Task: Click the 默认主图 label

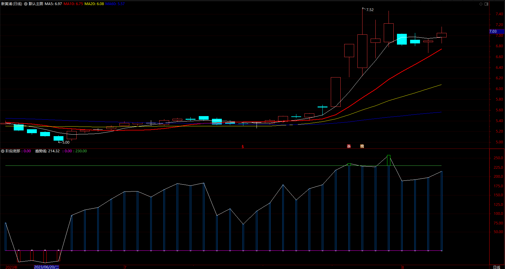Action: pyautogui.click(x=36, y=4)
